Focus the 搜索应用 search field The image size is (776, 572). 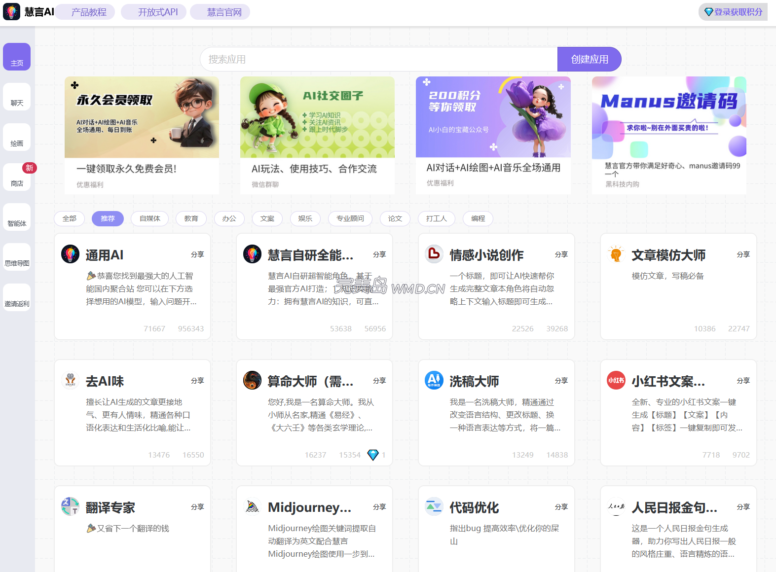[379, 59]
